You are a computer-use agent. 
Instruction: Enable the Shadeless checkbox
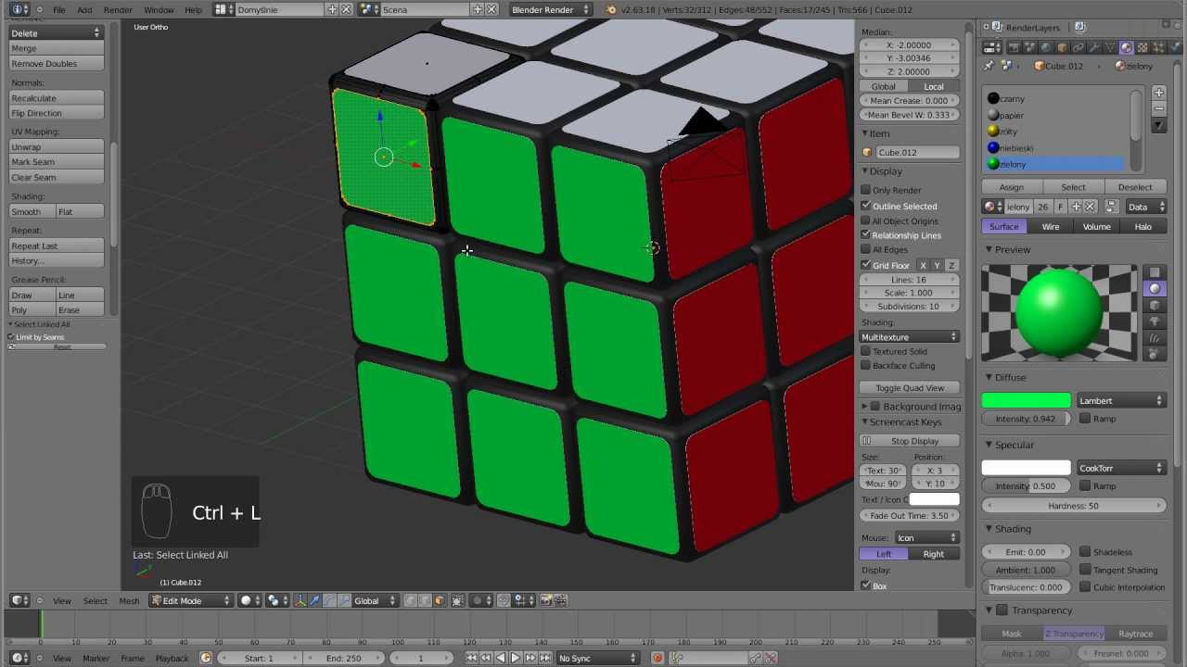[x=1086, y=552]
